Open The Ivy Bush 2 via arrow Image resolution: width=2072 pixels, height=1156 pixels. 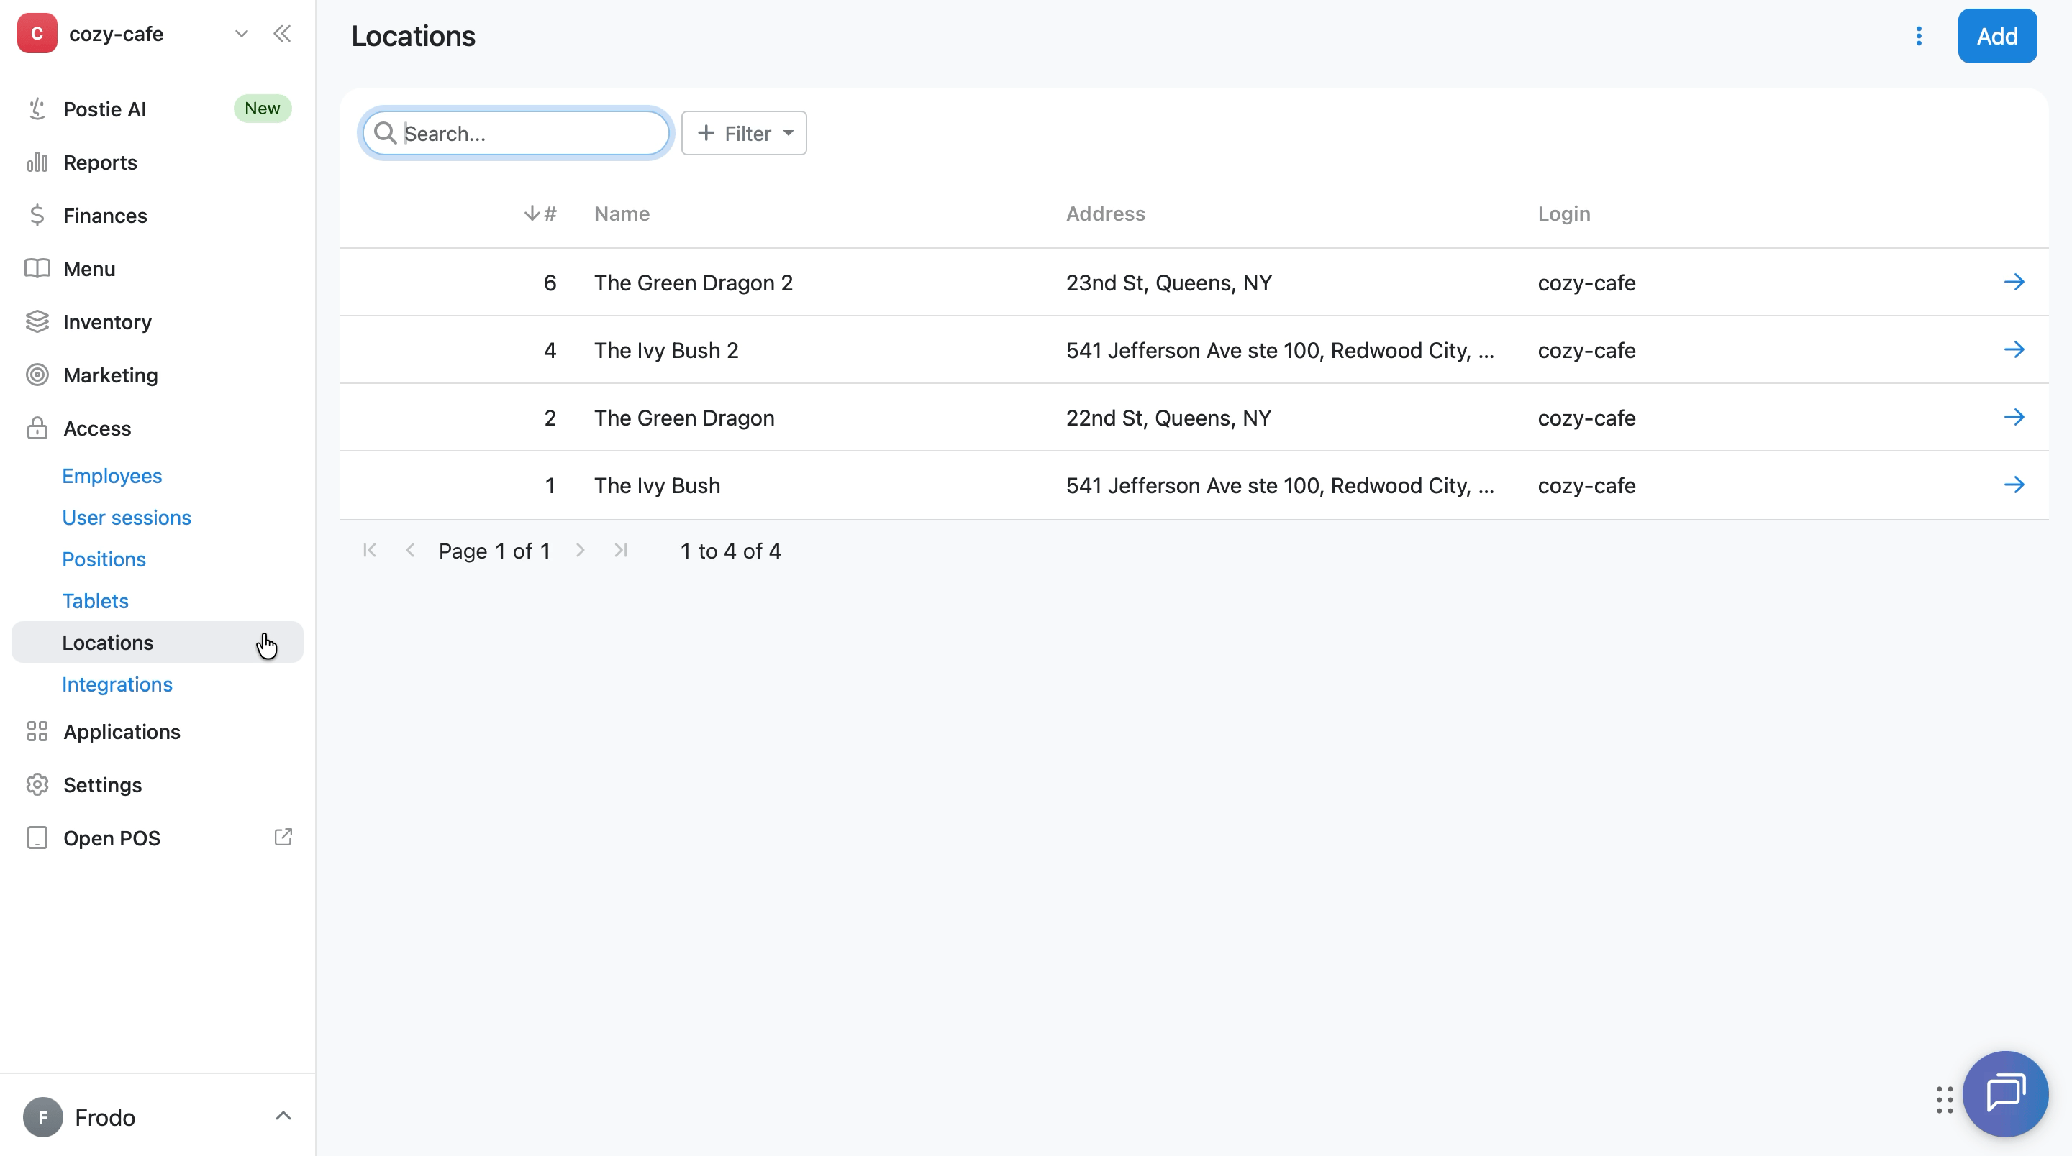(x=2013, y=349)
